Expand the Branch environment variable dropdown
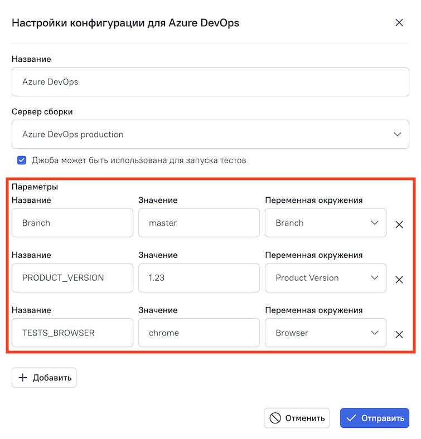 325,223
